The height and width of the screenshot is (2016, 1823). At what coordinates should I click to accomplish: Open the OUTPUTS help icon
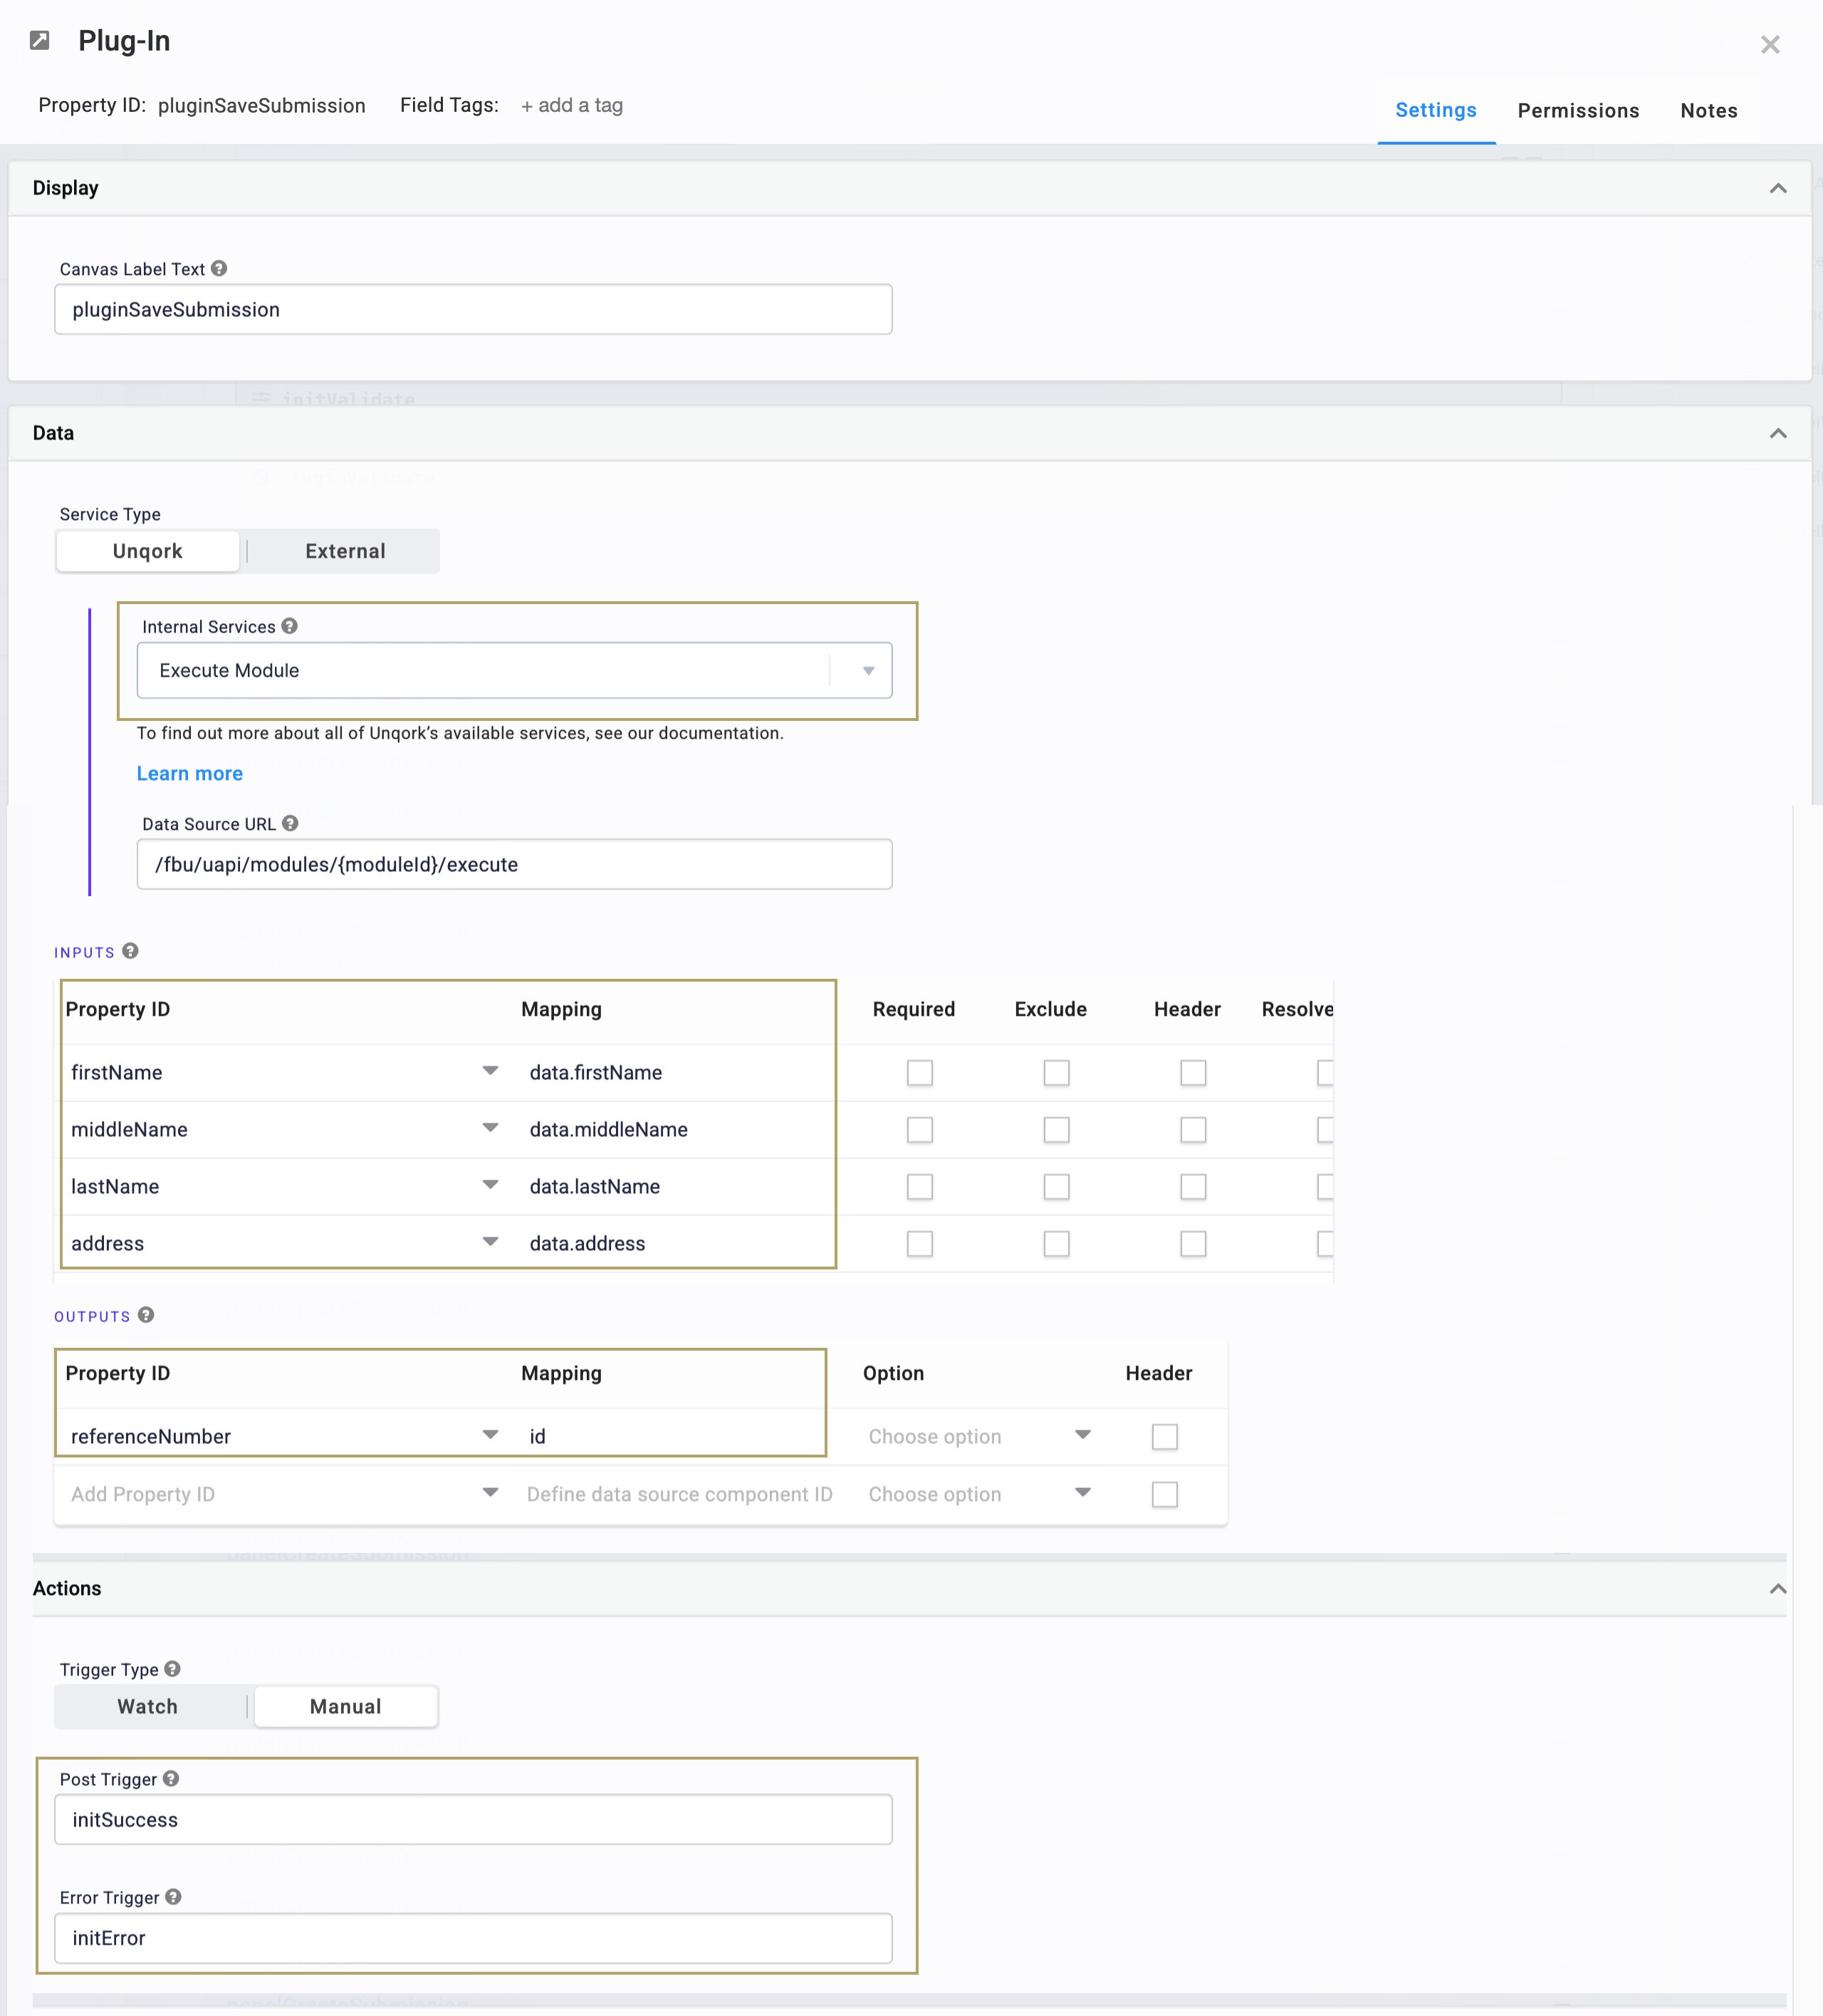(x=146, y=1315)
